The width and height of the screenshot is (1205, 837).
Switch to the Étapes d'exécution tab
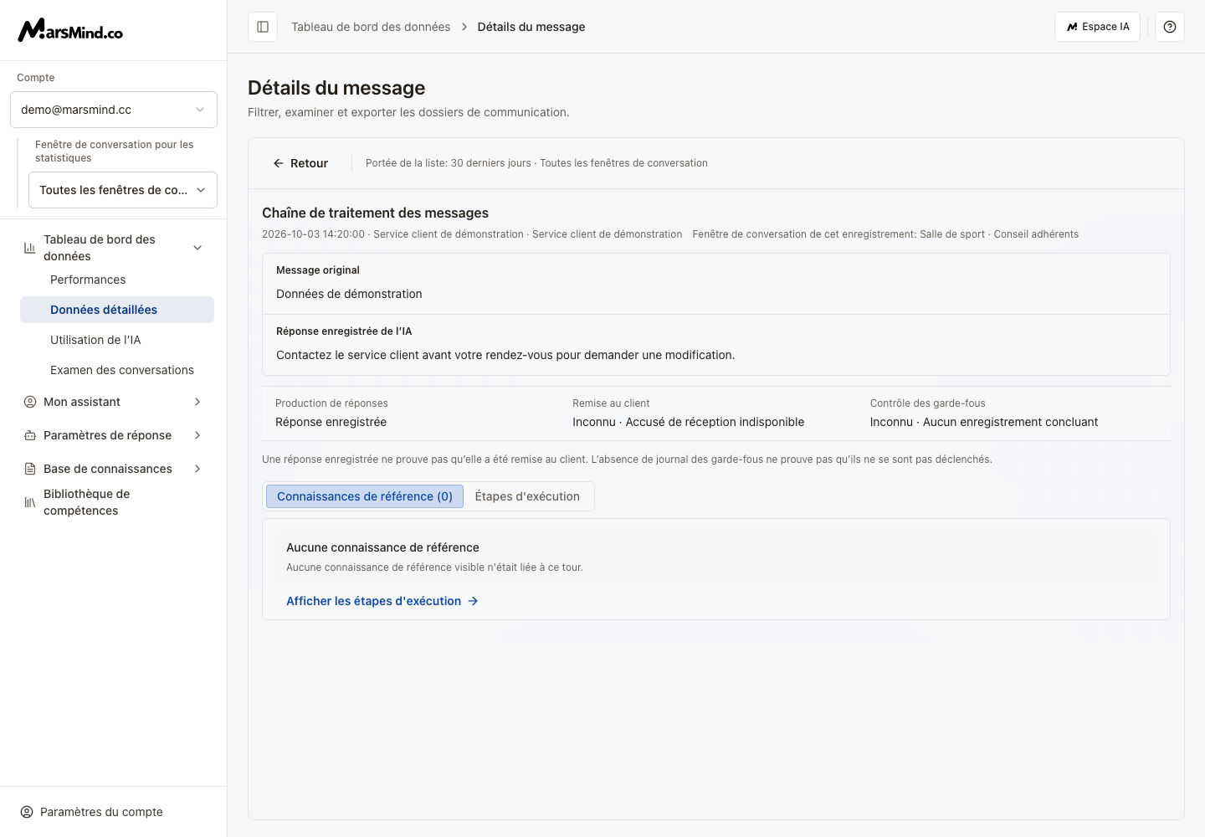point(527,496)
